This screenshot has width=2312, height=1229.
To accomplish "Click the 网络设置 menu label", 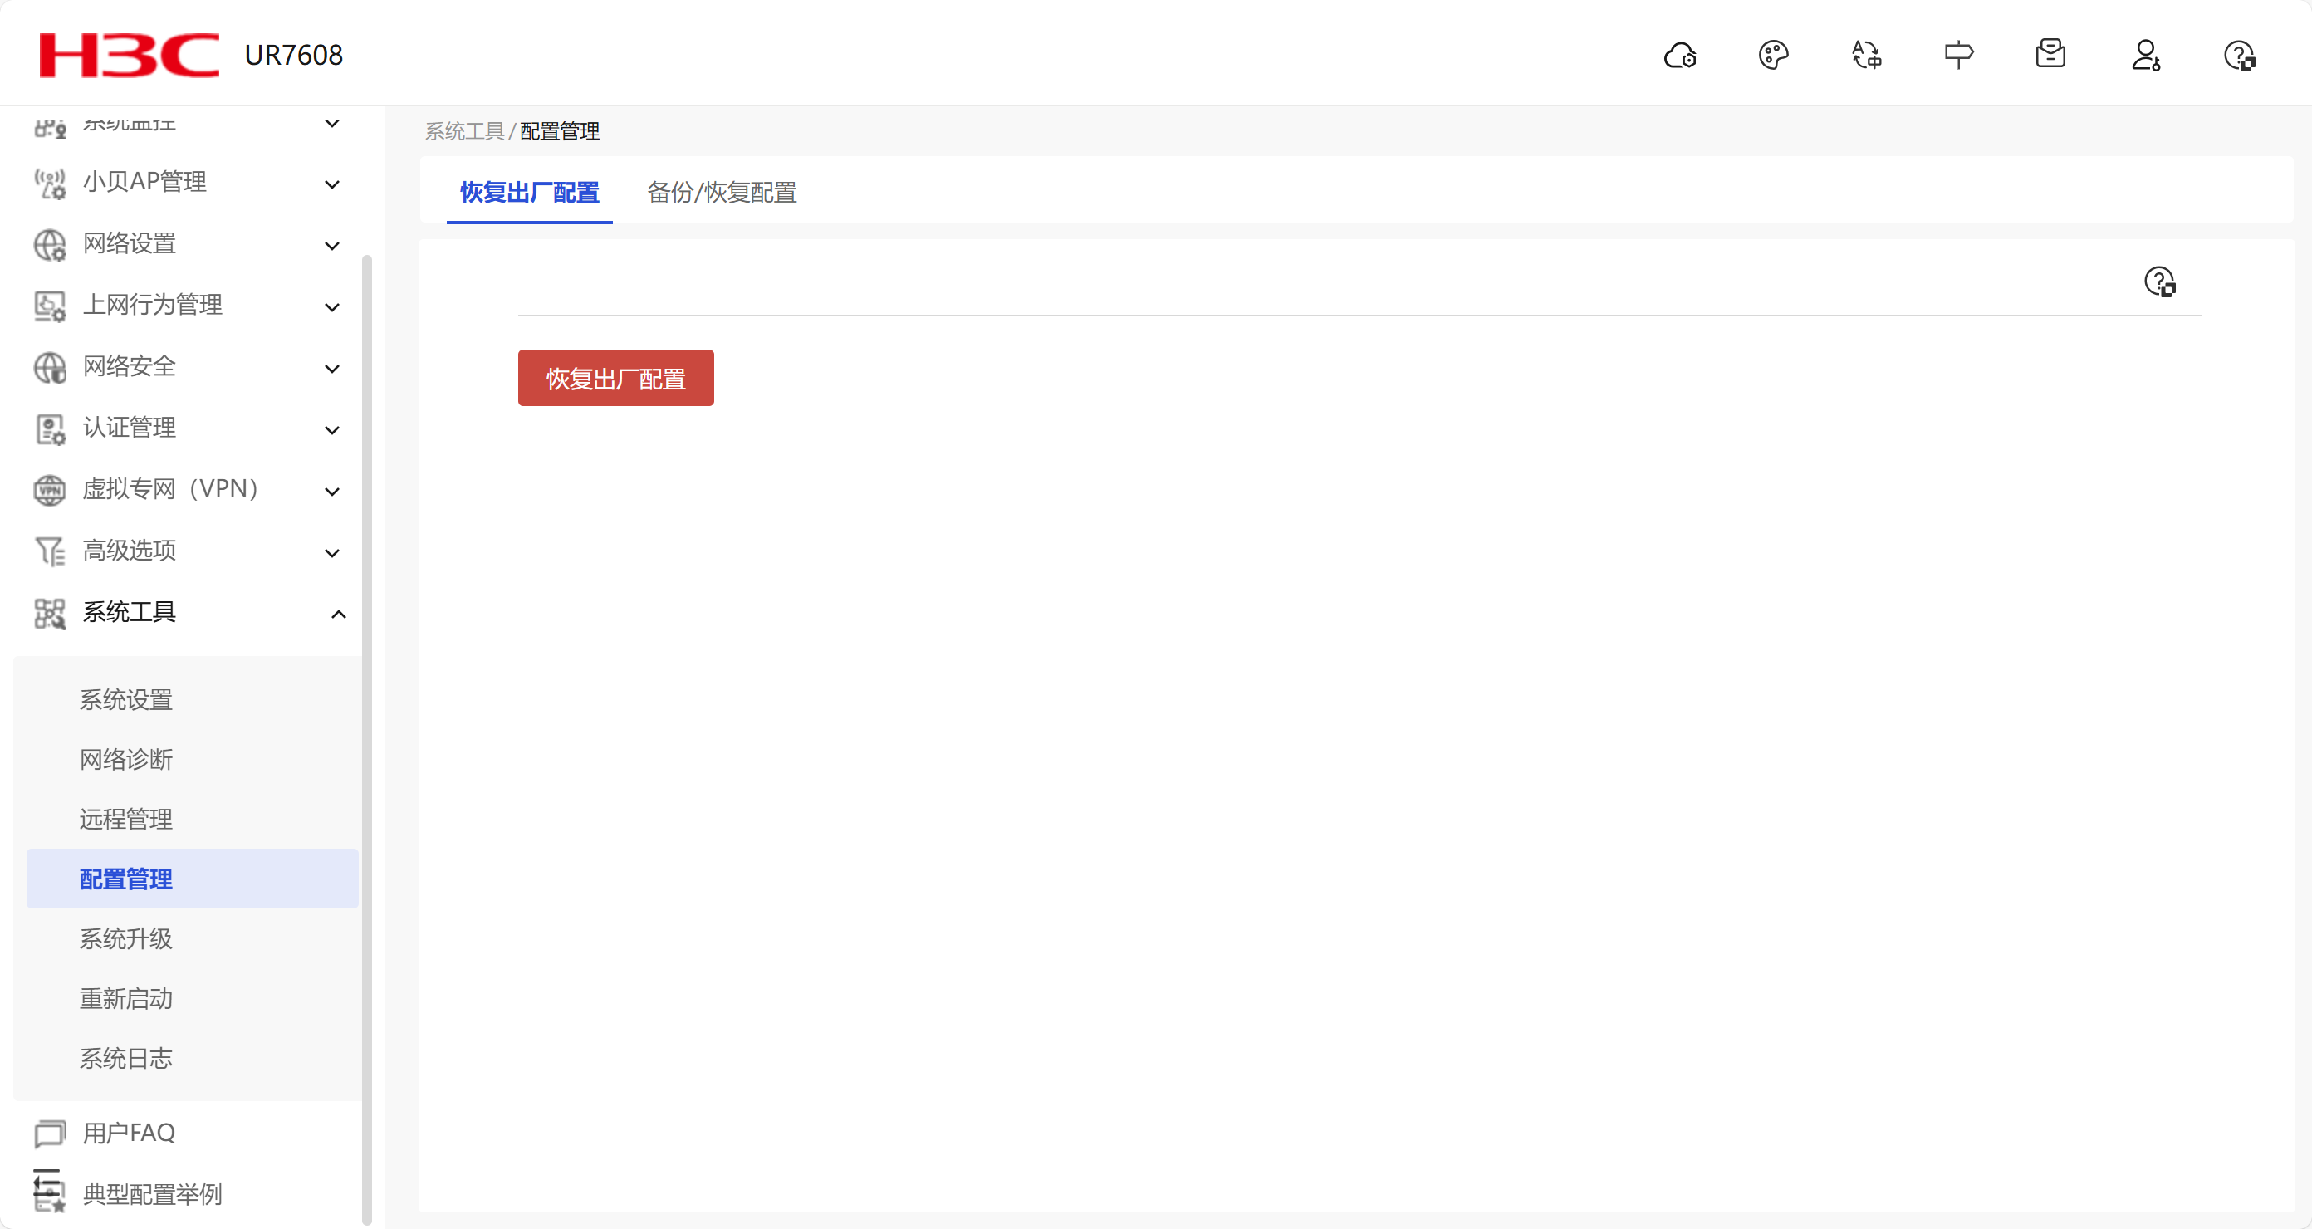I will point(130,243).
